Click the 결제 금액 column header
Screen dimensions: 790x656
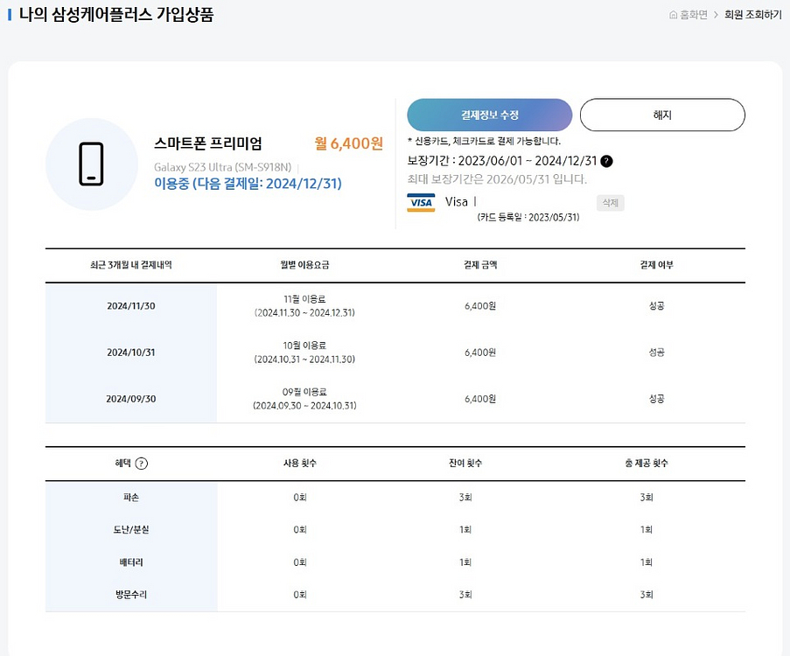point(480,265)
